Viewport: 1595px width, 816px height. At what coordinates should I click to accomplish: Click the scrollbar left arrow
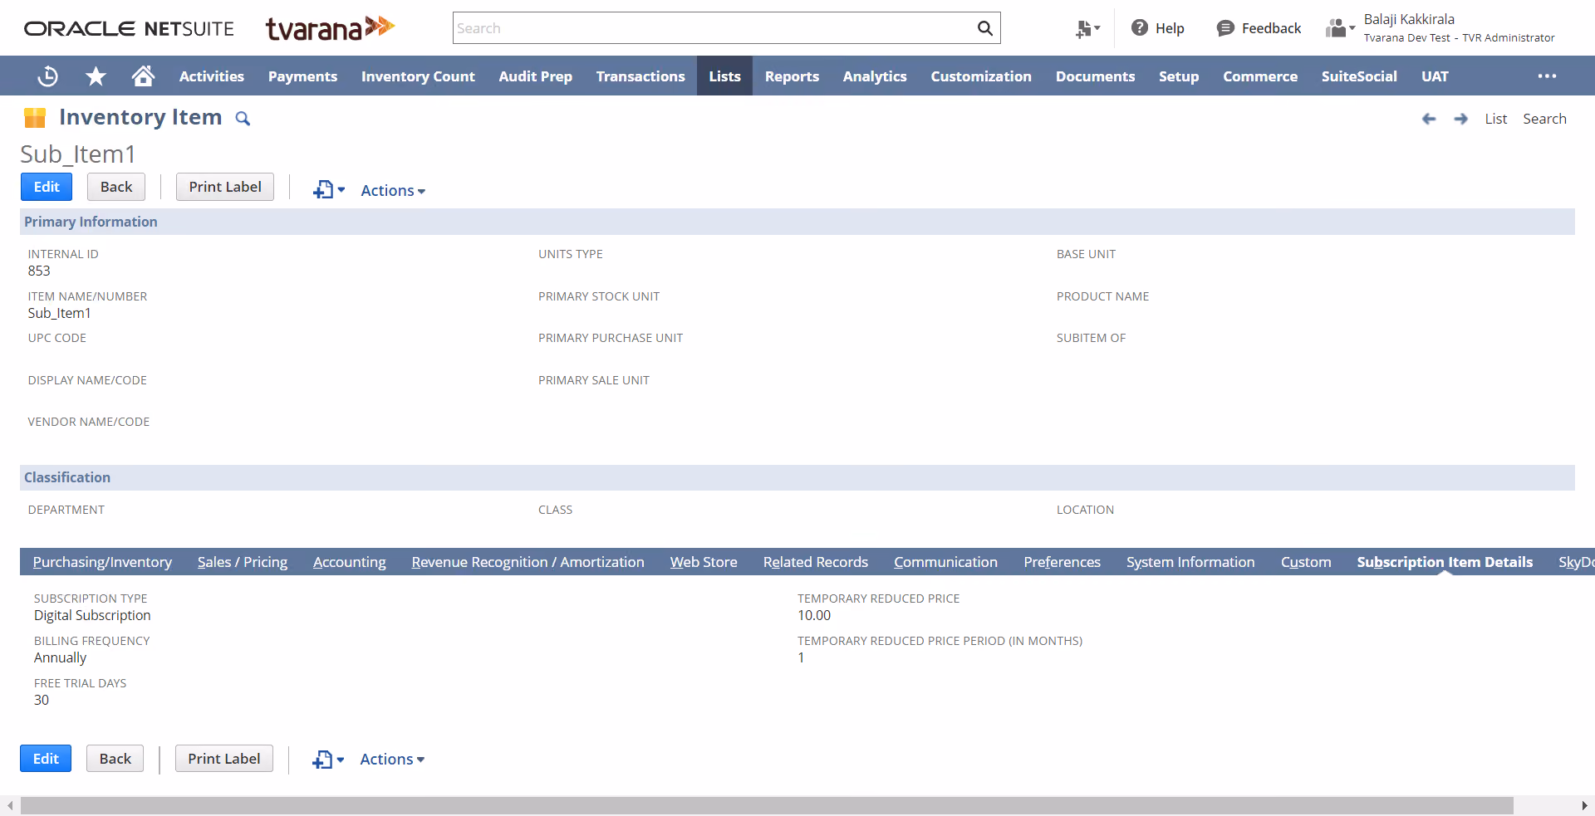[9, 806]
